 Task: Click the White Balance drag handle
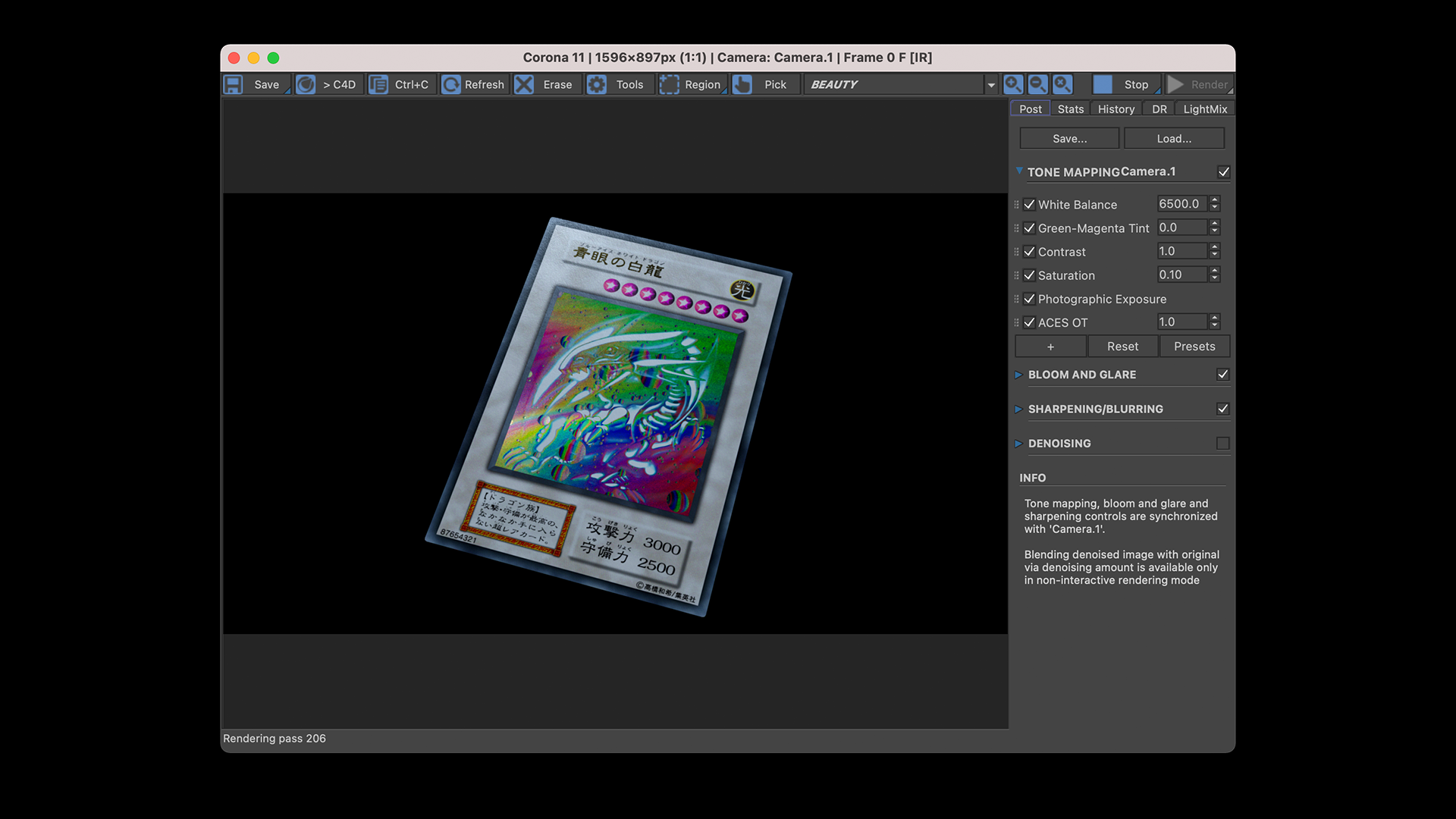coord(1016,205)
